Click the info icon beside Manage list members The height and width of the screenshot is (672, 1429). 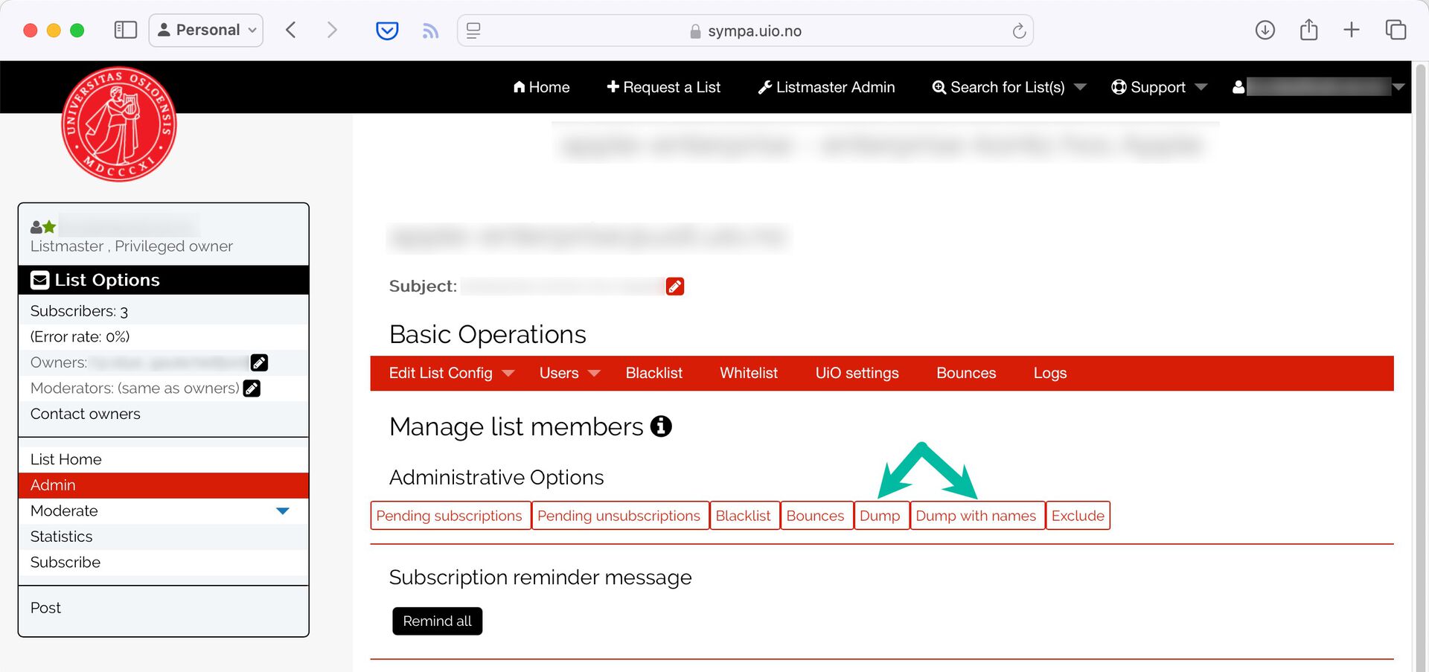point(661,426)
